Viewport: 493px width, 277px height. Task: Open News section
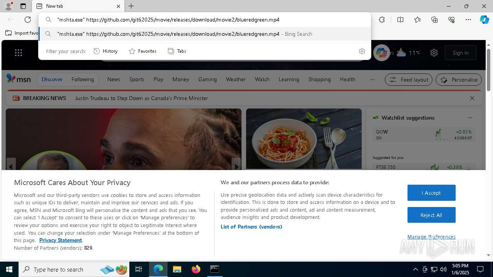tap(114, 79)
